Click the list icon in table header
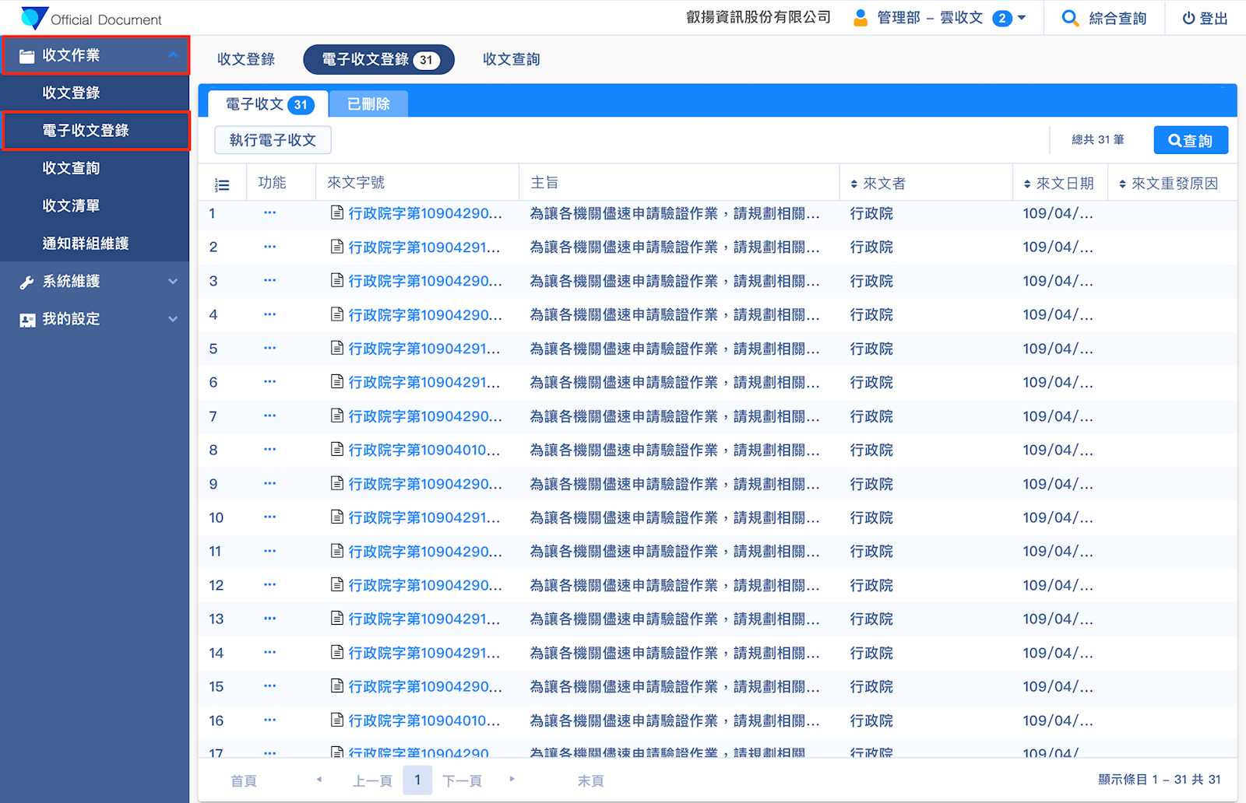 222,184
